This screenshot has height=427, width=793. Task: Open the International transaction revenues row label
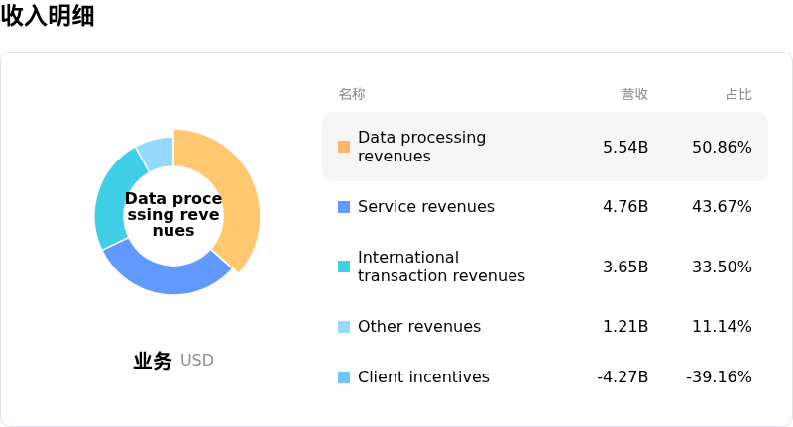click(441, 267)
